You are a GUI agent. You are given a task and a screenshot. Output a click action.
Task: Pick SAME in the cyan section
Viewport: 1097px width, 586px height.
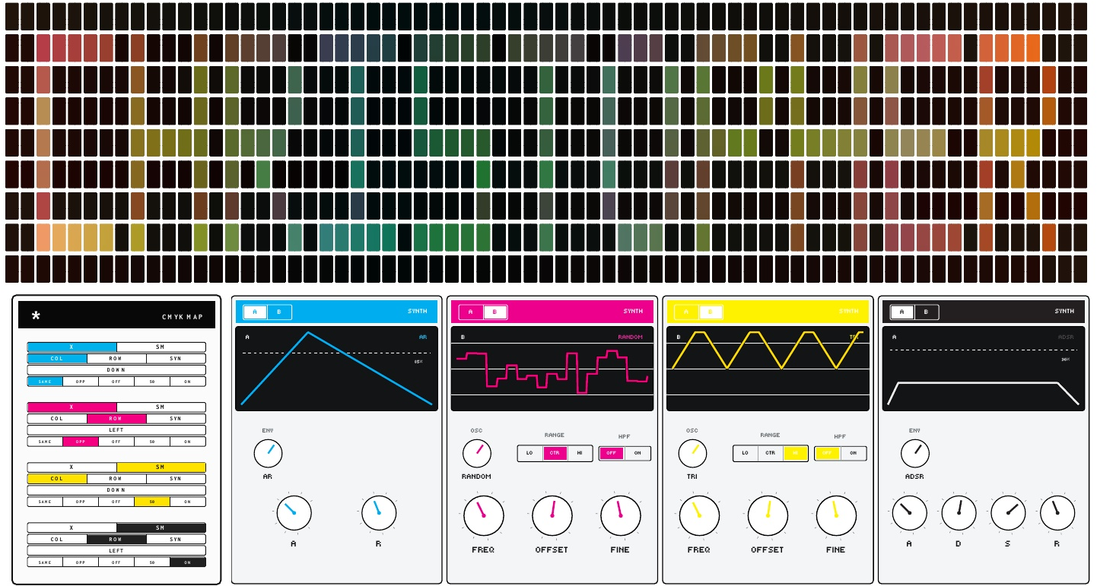pyautogui.click(x=45, y=382)
